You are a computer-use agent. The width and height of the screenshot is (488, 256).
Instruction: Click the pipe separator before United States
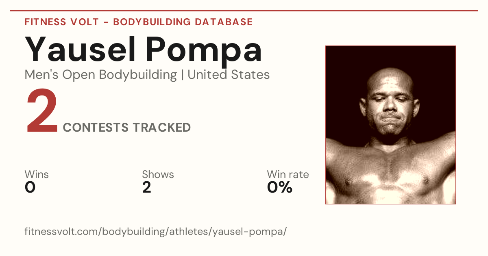pyautogui.click(x=183, y=75)
